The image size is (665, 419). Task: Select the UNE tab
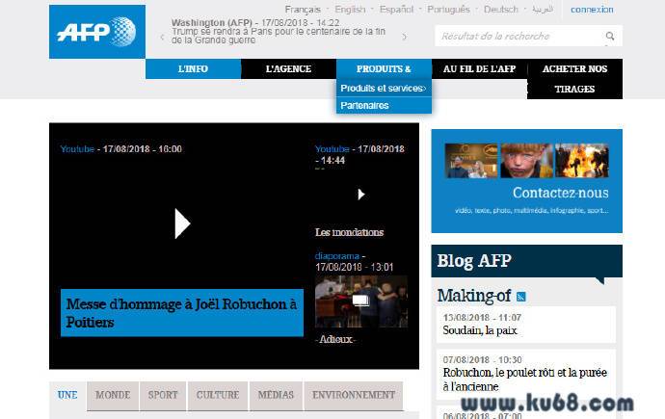tap(67, 395)
